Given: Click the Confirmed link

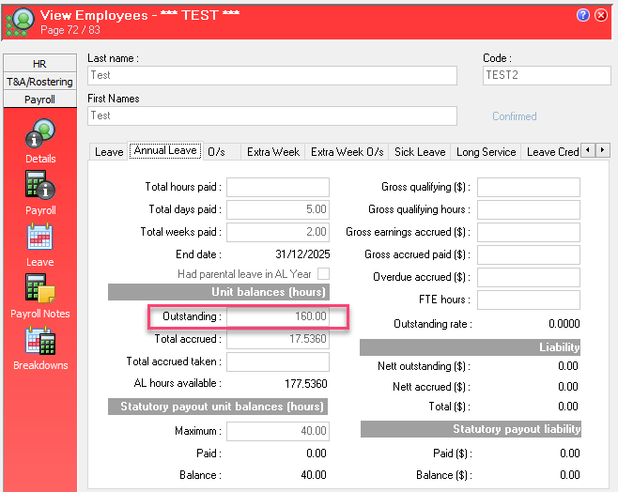Looking at the screenshot, I should [515, 116].
